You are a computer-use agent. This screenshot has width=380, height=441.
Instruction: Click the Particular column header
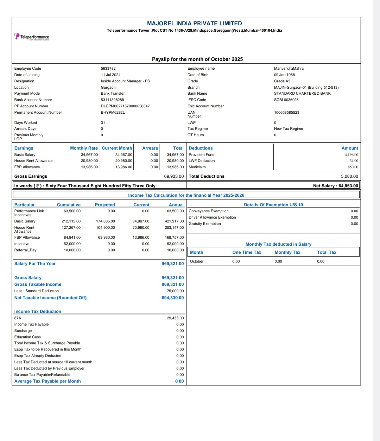(x=24, y=204)
